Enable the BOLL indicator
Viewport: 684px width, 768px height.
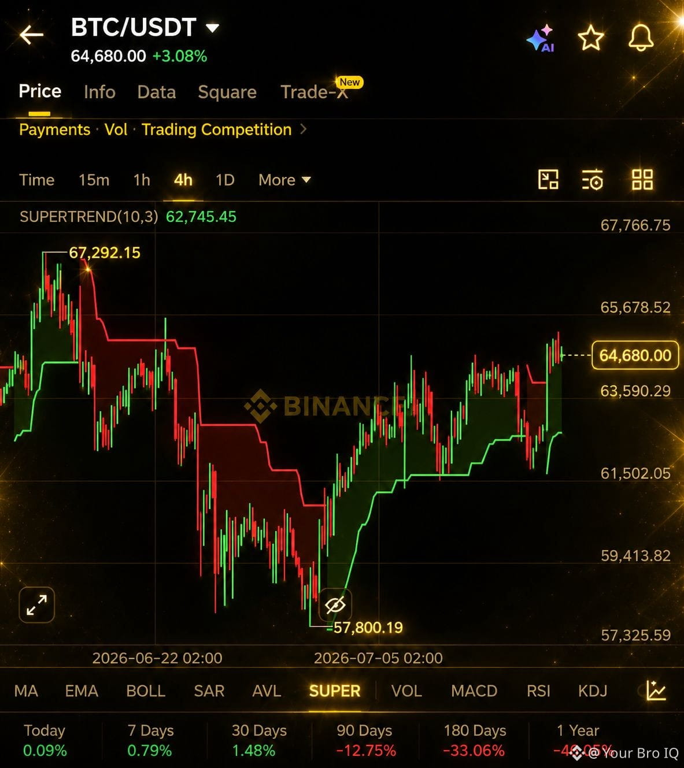(x=146, y=691)
